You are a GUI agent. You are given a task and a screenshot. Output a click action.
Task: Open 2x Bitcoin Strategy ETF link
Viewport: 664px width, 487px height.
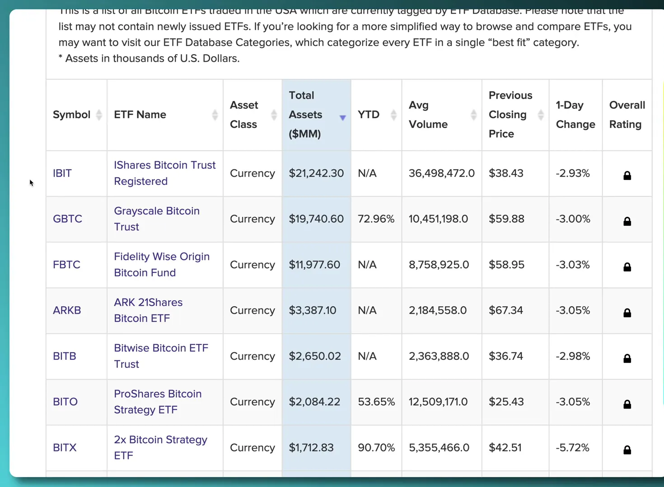coord(160,448)
